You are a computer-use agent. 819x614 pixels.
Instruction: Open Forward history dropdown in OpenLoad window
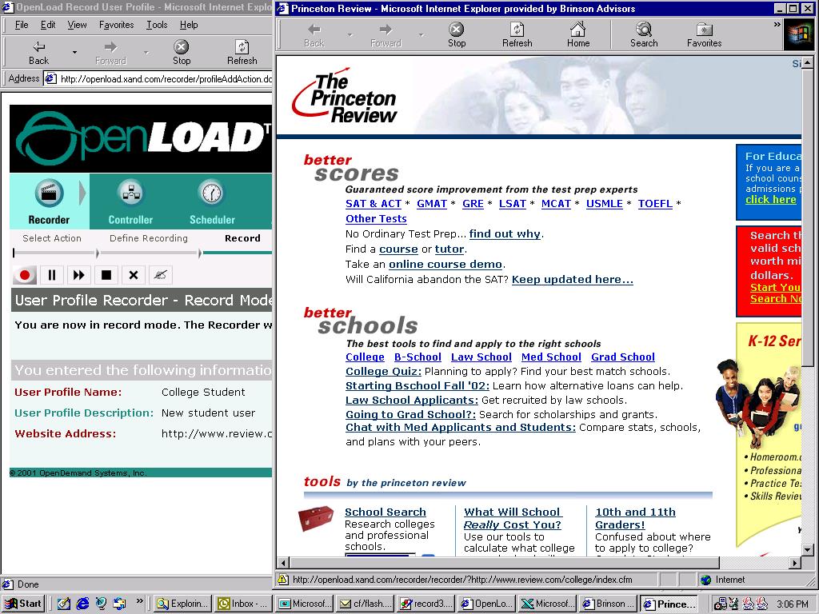pyautogui.click(x=146, y=52)
